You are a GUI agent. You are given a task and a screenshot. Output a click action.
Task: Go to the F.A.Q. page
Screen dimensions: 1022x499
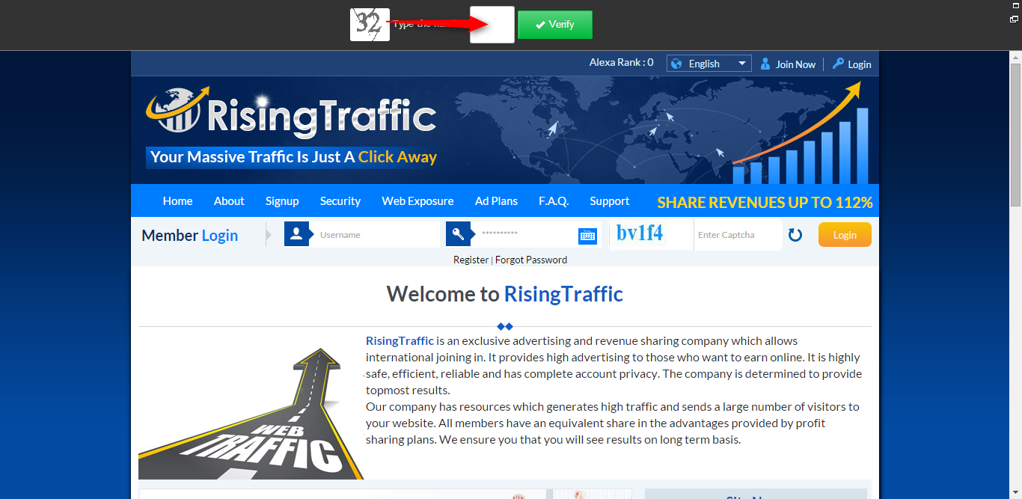[x=554, y=200]
